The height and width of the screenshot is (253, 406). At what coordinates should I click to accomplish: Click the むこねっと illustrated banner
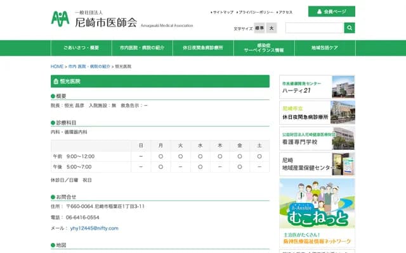[317, 204]
